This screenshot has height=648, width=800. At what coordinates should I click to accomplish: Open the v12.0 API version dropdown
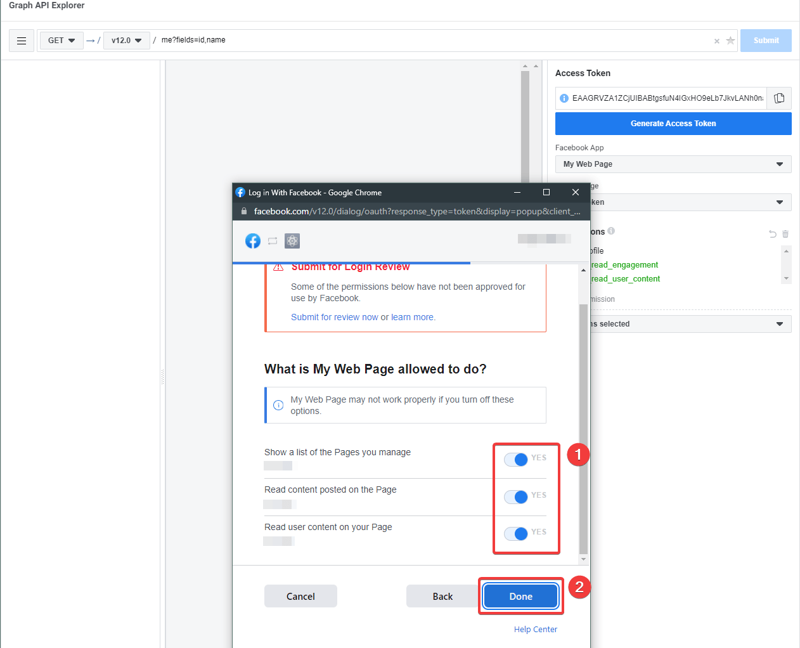[127, 41]
